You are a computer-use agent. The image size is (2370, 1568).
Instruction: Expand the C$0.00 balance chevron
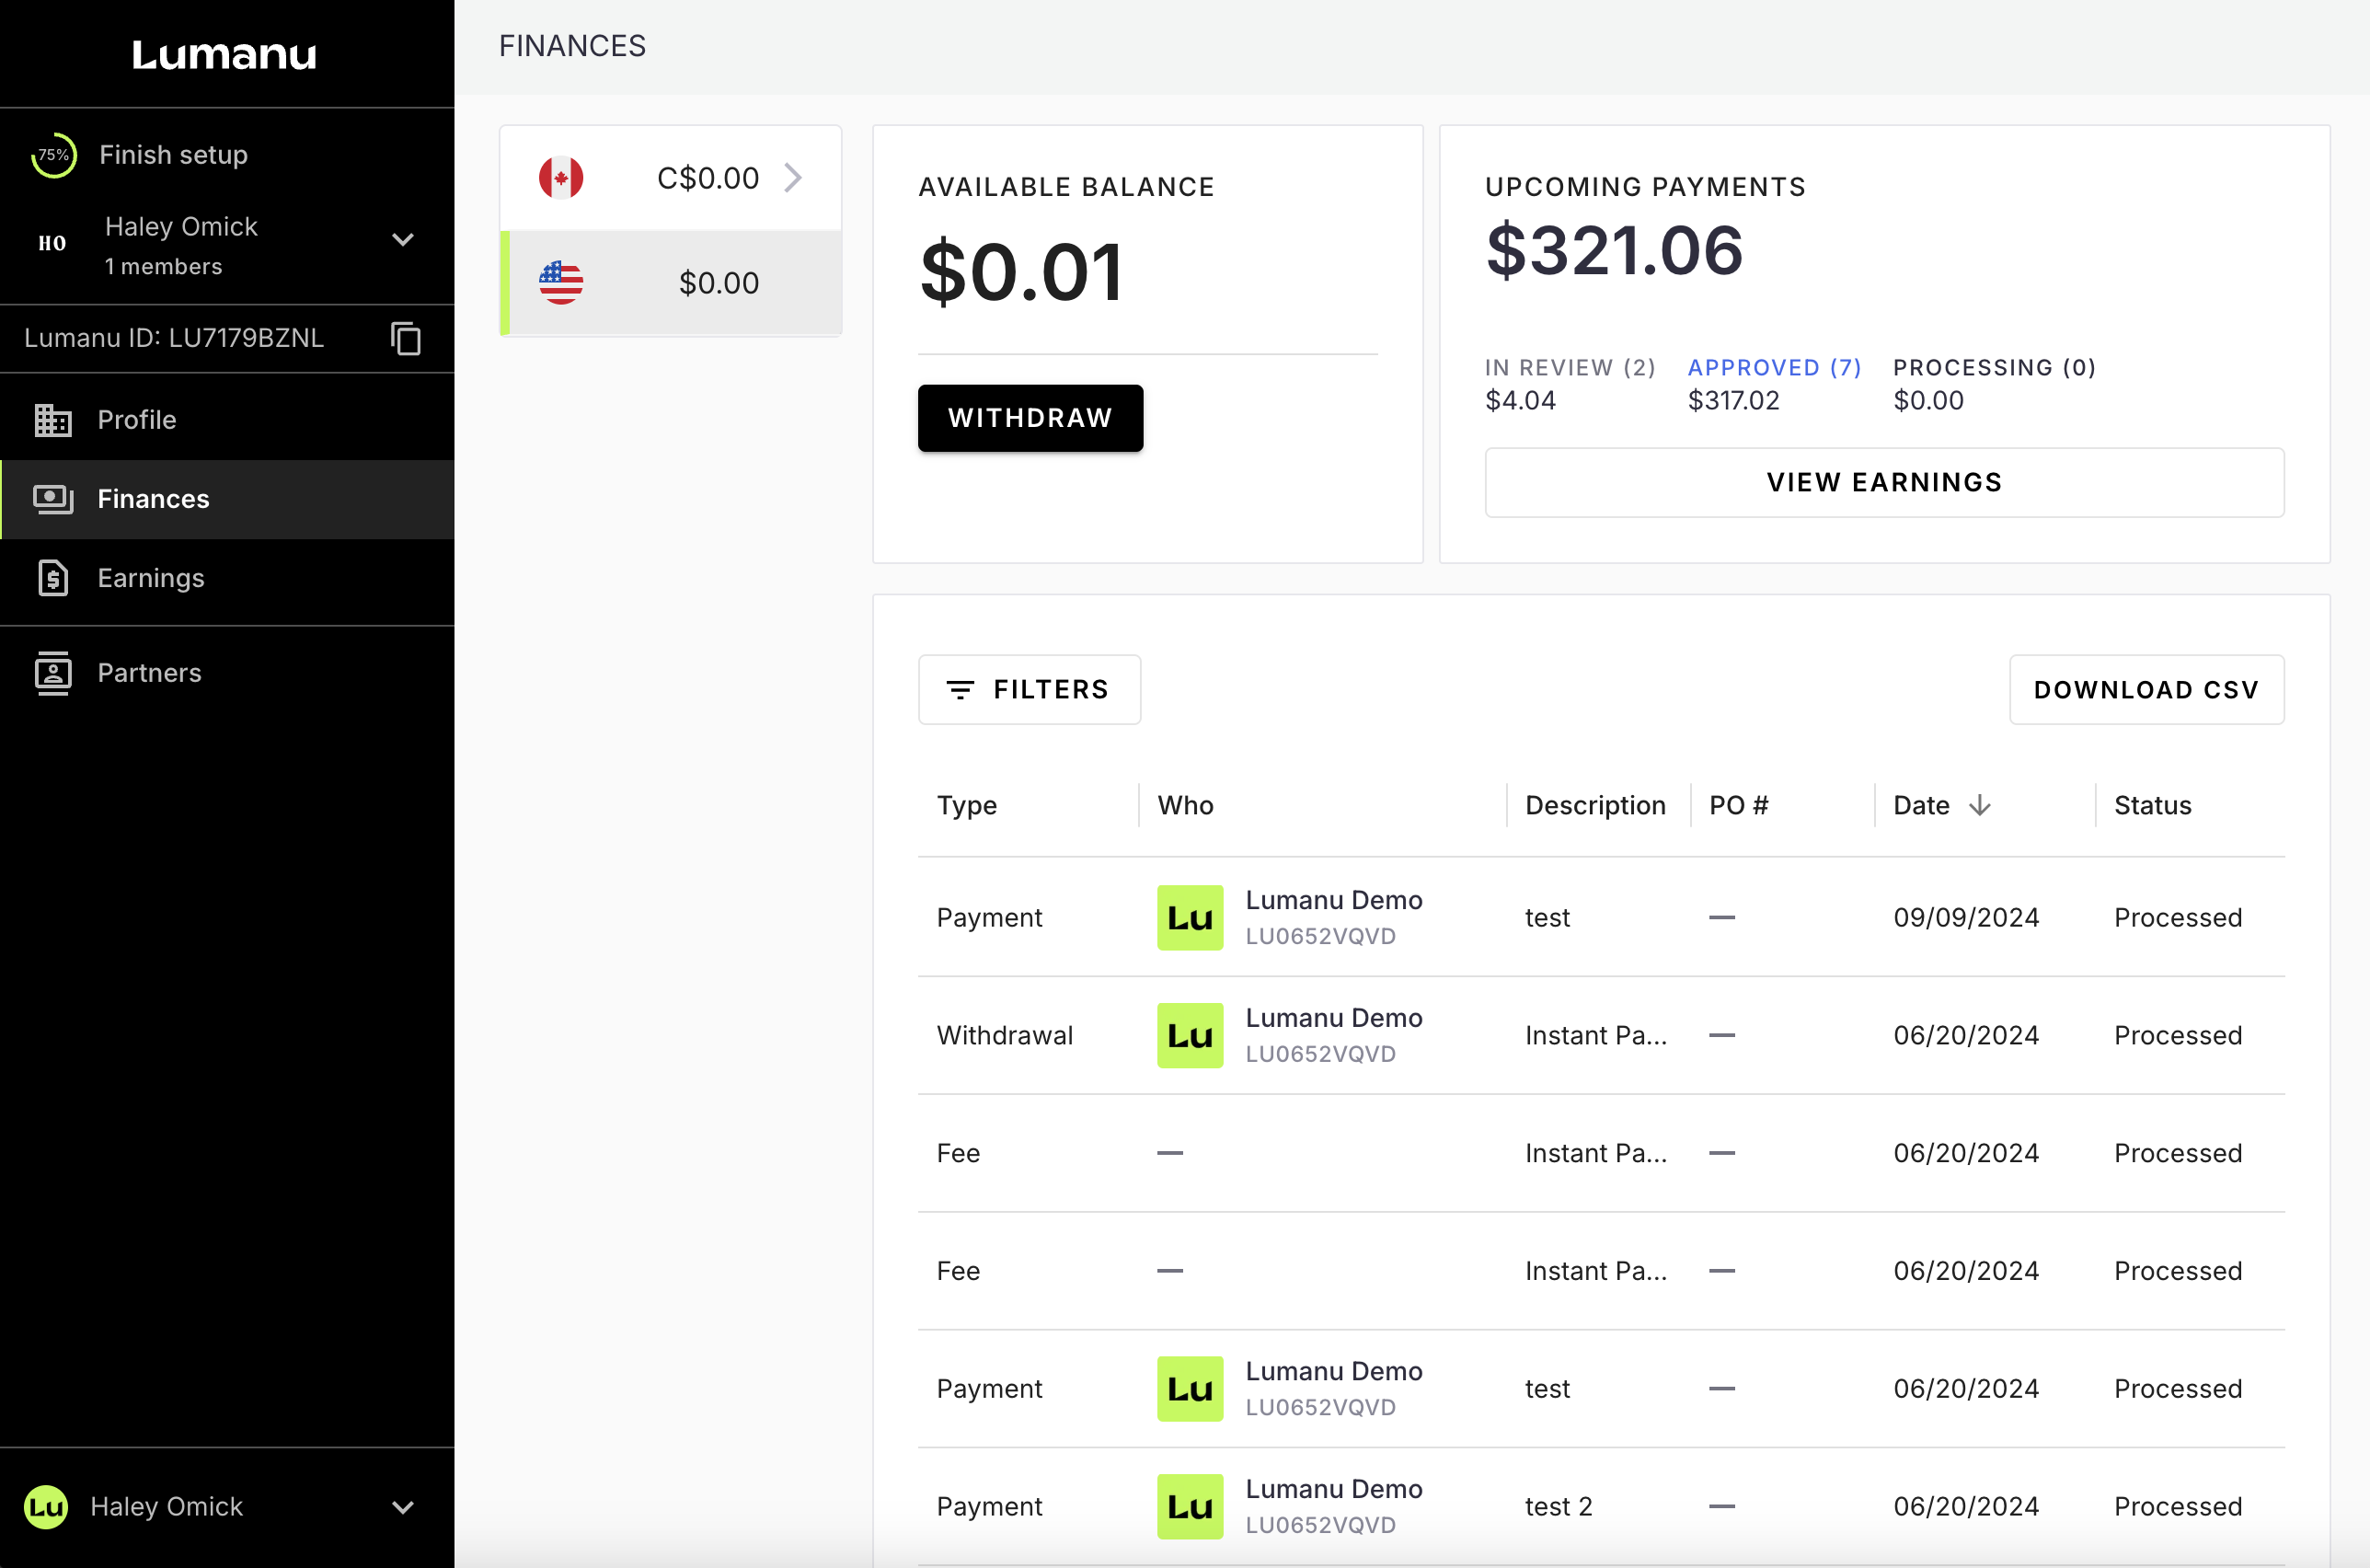coord(794,178)
